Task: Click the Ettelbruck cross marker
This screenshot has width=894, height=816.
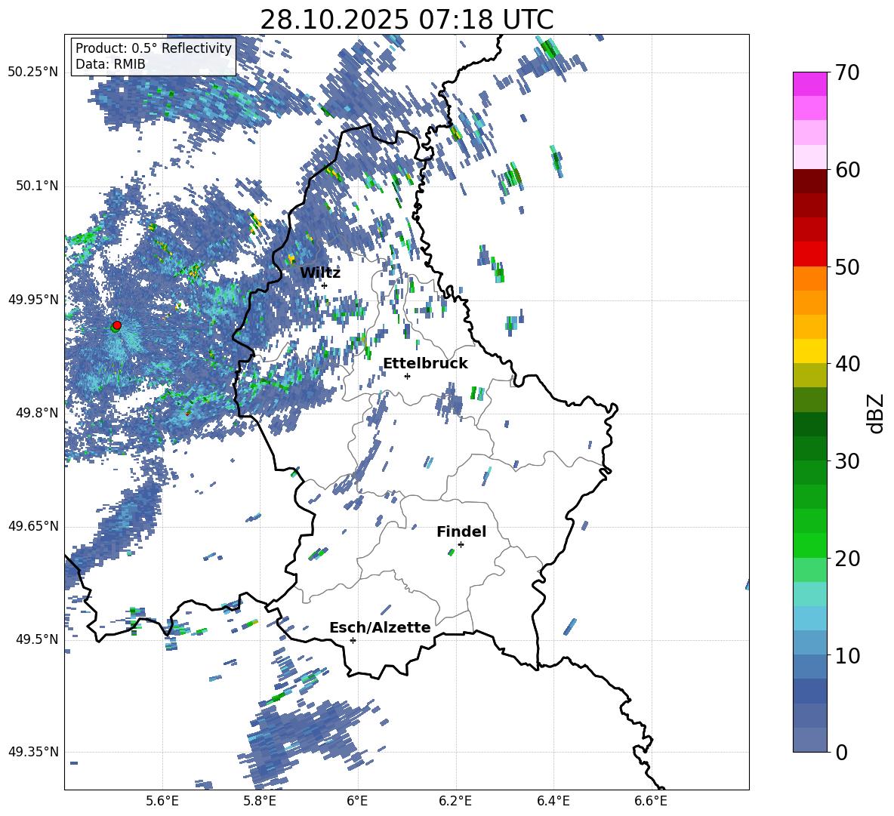Action: pos(407,376)
